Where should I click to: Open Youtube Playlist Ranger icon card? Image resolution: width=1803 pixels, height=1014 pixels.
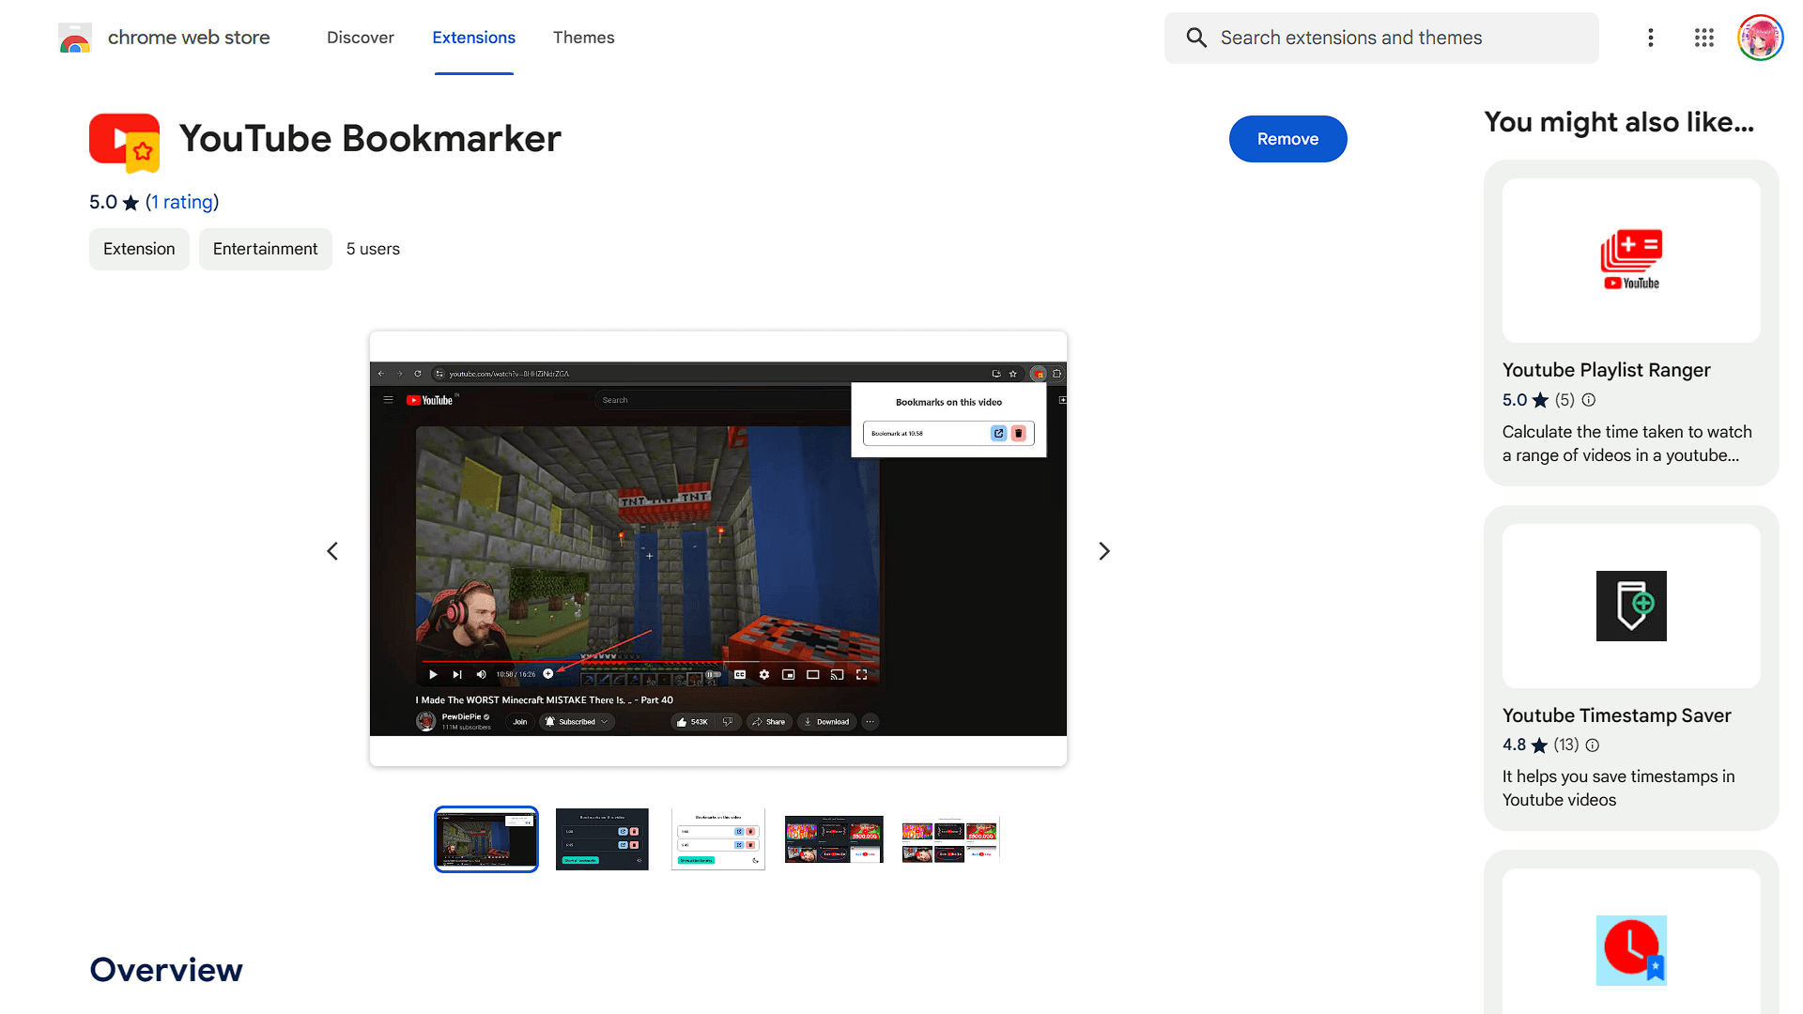click(1631, 260)
